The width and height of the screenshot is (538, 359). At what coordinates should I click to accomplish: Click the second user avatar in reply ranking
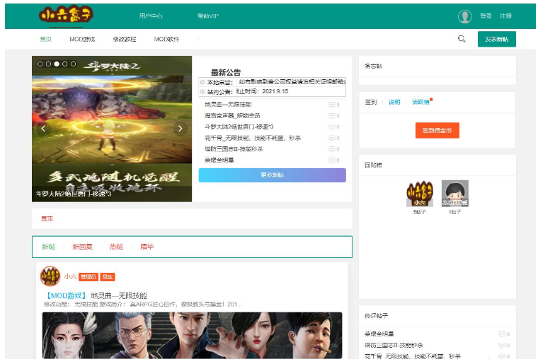(x=454, y=193)
